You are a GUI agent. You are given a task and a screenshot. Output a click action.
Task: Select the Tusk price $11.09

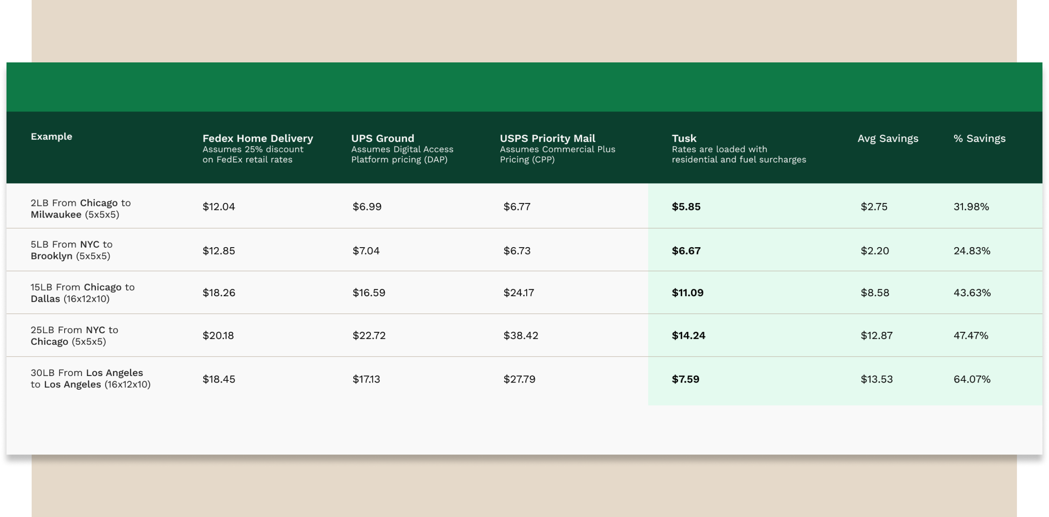[687, 293]
